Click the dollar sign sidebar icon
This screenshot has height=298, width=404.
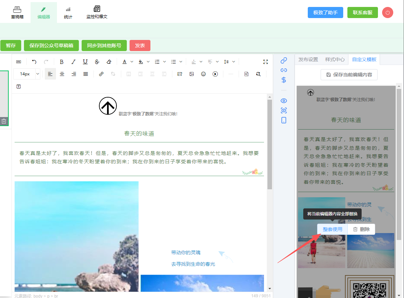pyautogui.click(x=283, y=80)
